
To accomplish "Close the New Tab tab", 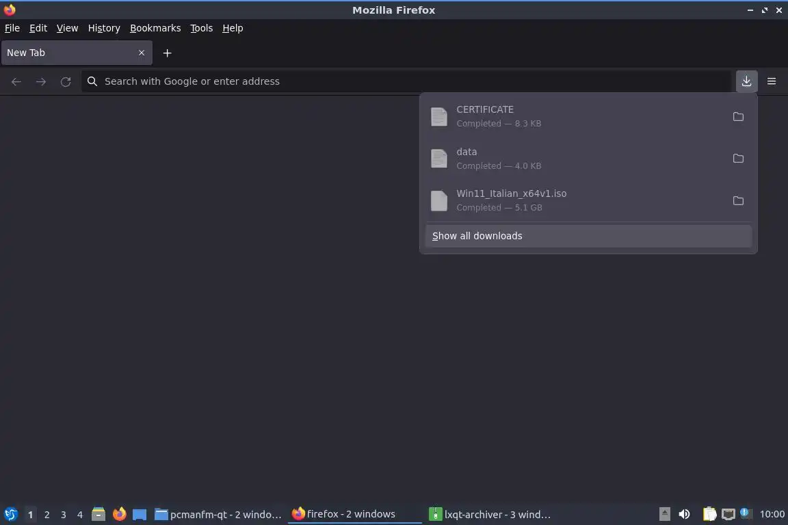I will coord(141,53).
